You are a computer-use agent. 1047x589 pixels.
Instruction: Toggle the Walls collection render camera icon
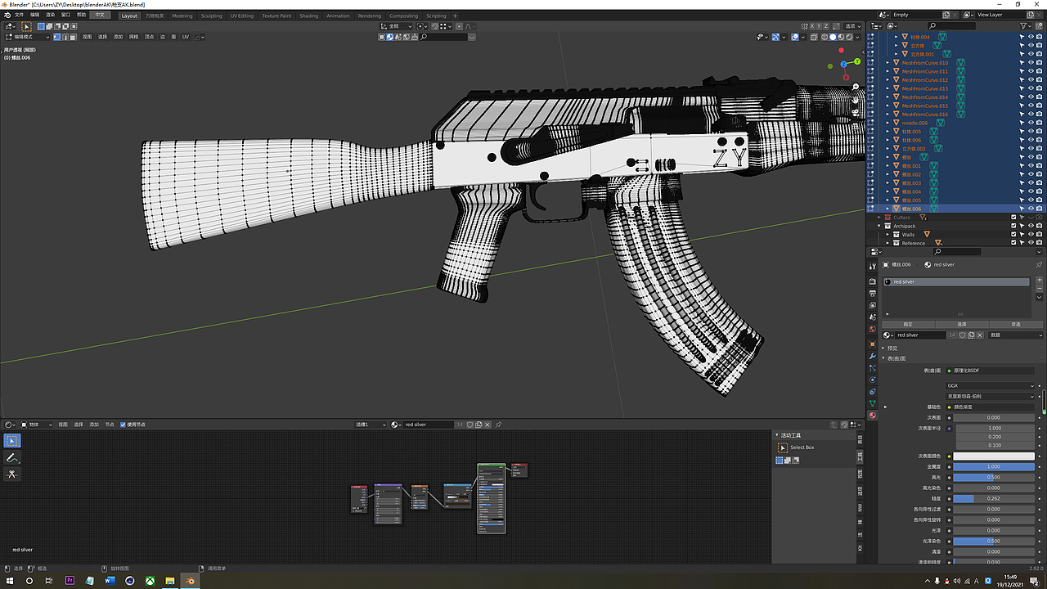coord(1037,235)
